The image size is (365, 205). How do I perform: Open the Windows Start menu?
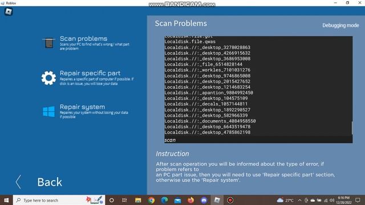point(6,200)
